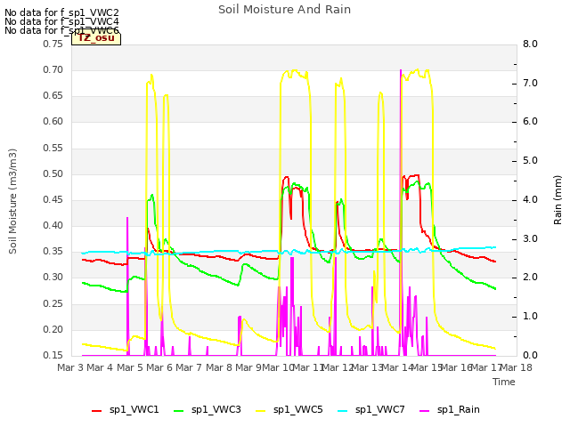Click the 0.50 soil moisture tick label
The width and height of the screenshot is (570, 427).
click(53, 174)
